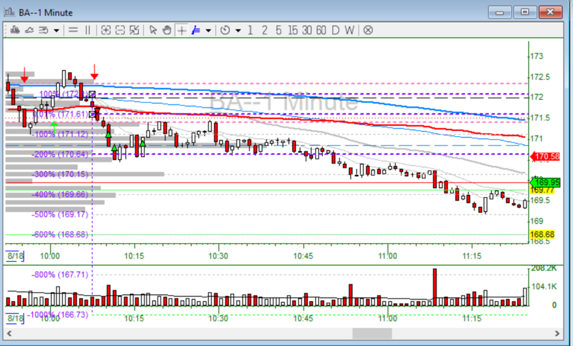
Task: Click the circled X icon in toolbar
Action: (368, 30)
